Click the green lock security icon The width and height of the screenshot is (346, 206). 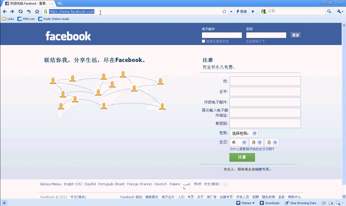coord(45,12)
